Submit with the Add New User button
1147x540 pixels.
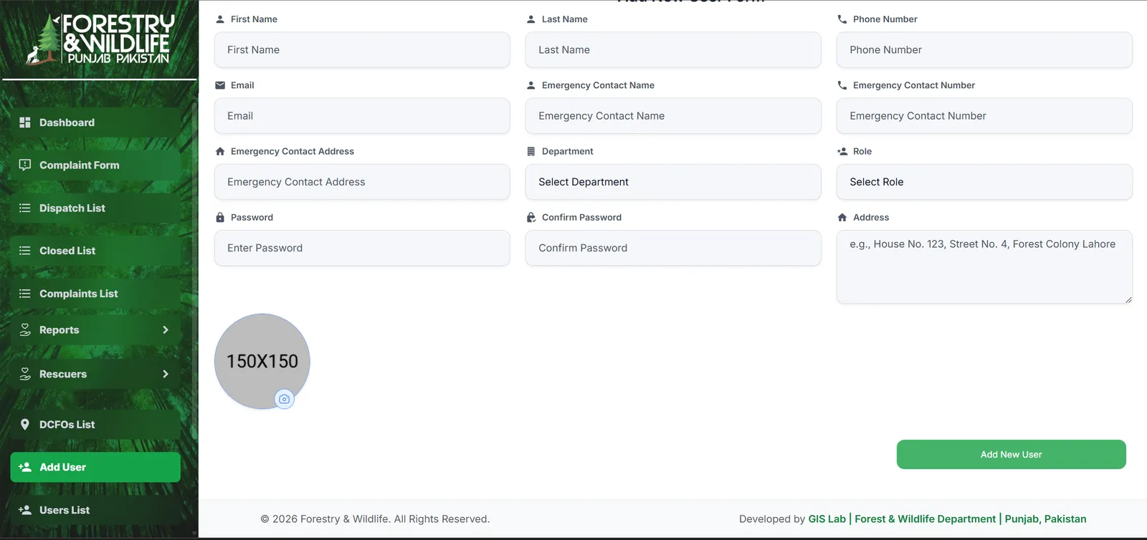(1011, 455)
